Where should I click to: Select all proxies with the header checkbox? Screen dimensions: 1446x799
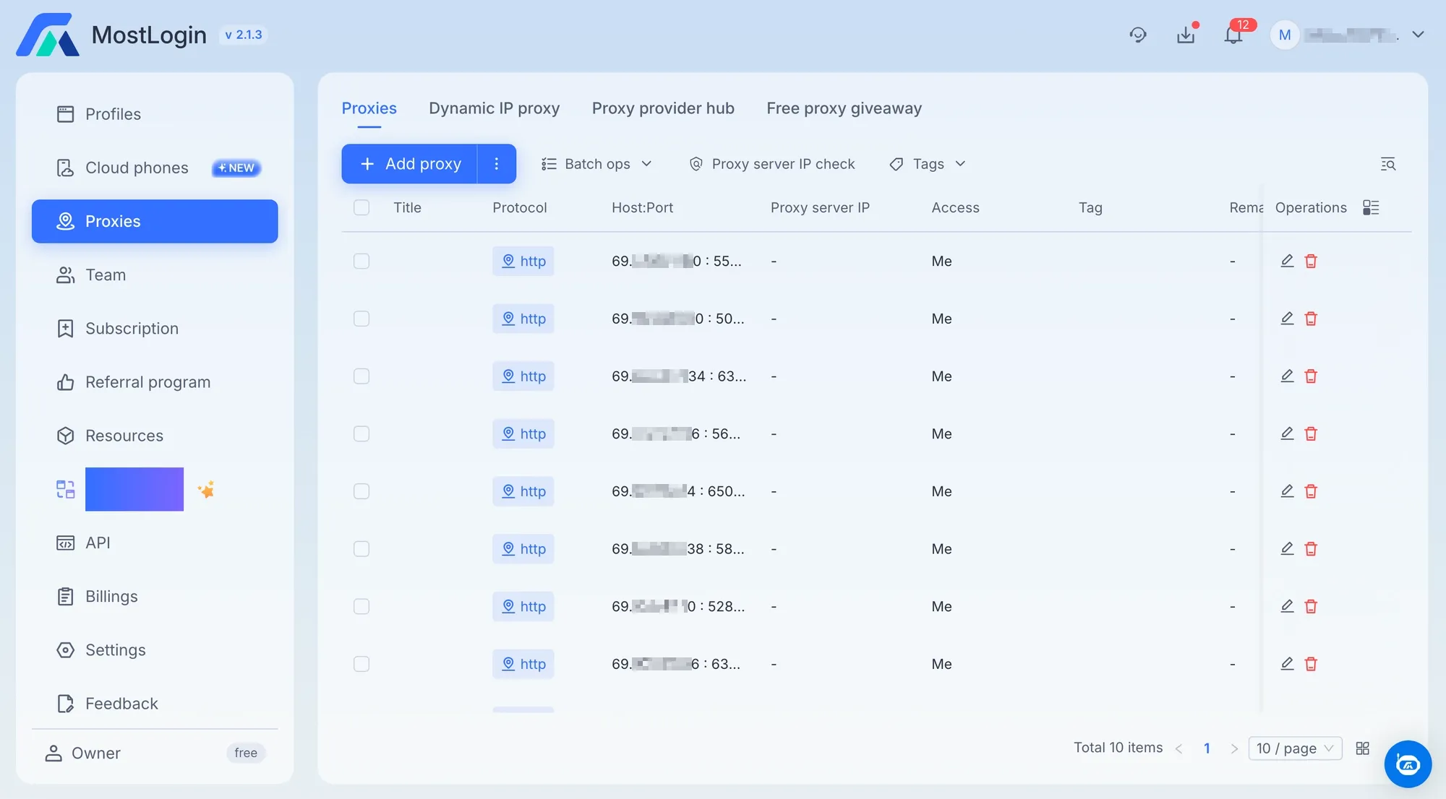361,207
